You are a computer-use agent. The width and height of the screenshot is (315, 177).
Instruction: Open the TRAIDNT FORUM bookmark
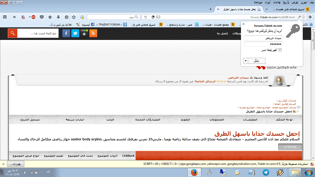click(112, 25)
